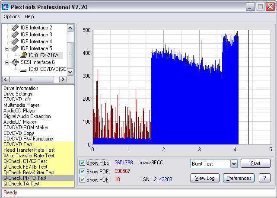Select the ID:0 CD/DVD(SC drive
The image size is (277, 198).
click(x=48, y=69)
